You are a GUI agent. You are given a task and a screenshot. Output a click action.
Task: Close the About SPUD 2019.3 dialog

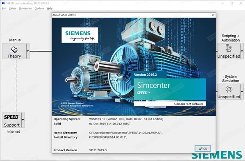pos(213,15)
